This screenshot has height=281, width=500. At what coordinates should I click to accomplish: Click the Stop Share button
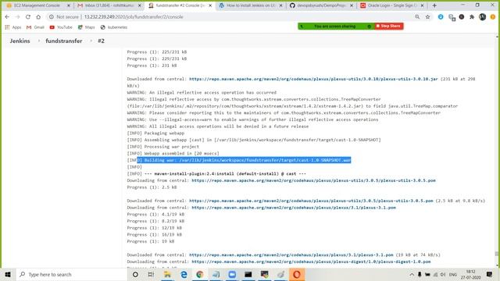[x=388, y=26]
